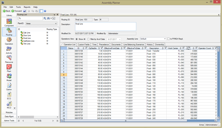The height and width of the screenshot is (128, 222).
Task: Click the blue help icon in toolbar
Action: [x=45, y=11]
